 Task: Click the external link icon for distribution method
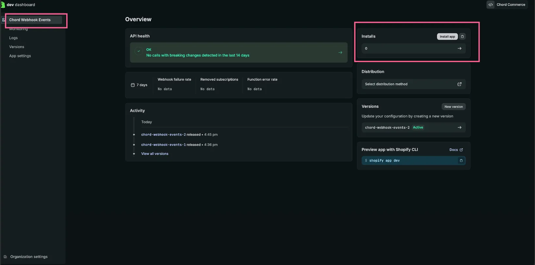click(x=460, y=84)
